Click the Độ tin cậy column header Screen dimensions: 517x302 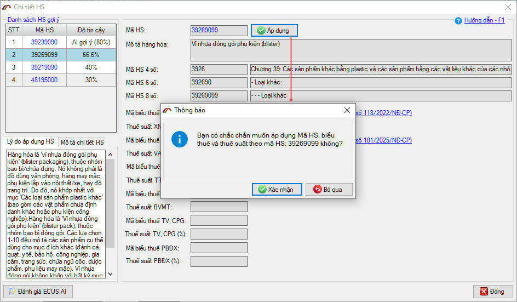coord(91,30)
